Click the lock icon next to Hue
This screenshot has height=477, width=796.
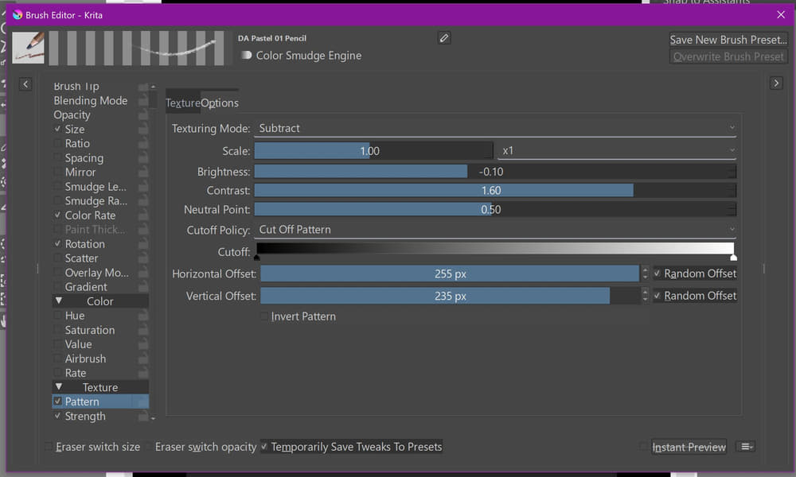(x=143, y=316)
